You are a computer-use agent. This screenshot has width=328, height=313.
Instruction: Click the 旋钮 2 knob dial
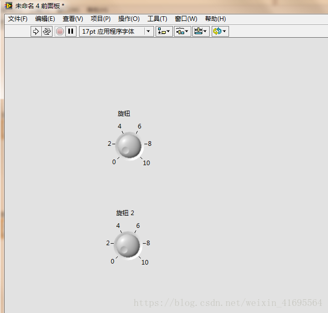[x=128, y=246]
